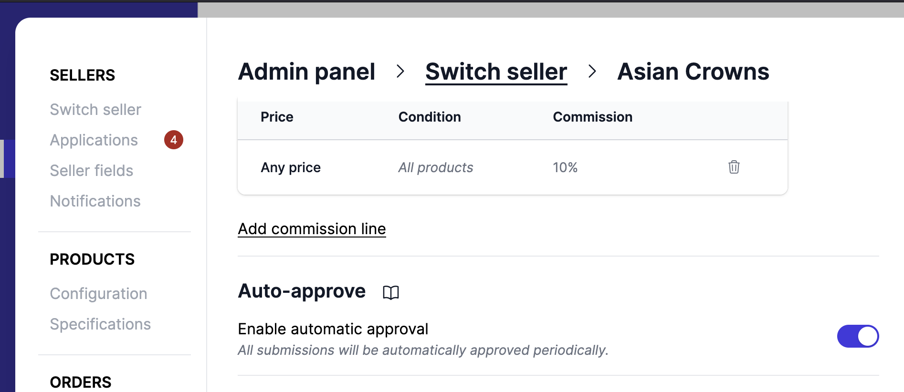The image size is (904, 392).
Task: Click the 10% commission value
Action: [x=565, y=167]
